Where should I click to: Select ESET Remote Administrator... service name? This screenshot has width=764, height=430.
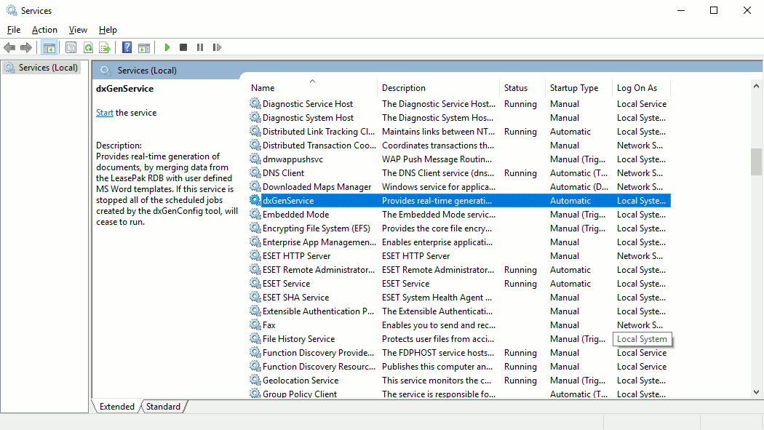tap(319, 269)
